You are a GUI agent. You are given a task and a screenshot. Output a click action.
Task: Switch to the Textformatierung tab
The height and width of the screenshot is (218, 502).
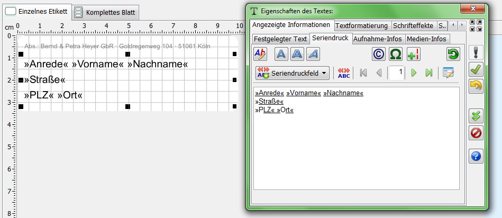(x=362, y=25)
